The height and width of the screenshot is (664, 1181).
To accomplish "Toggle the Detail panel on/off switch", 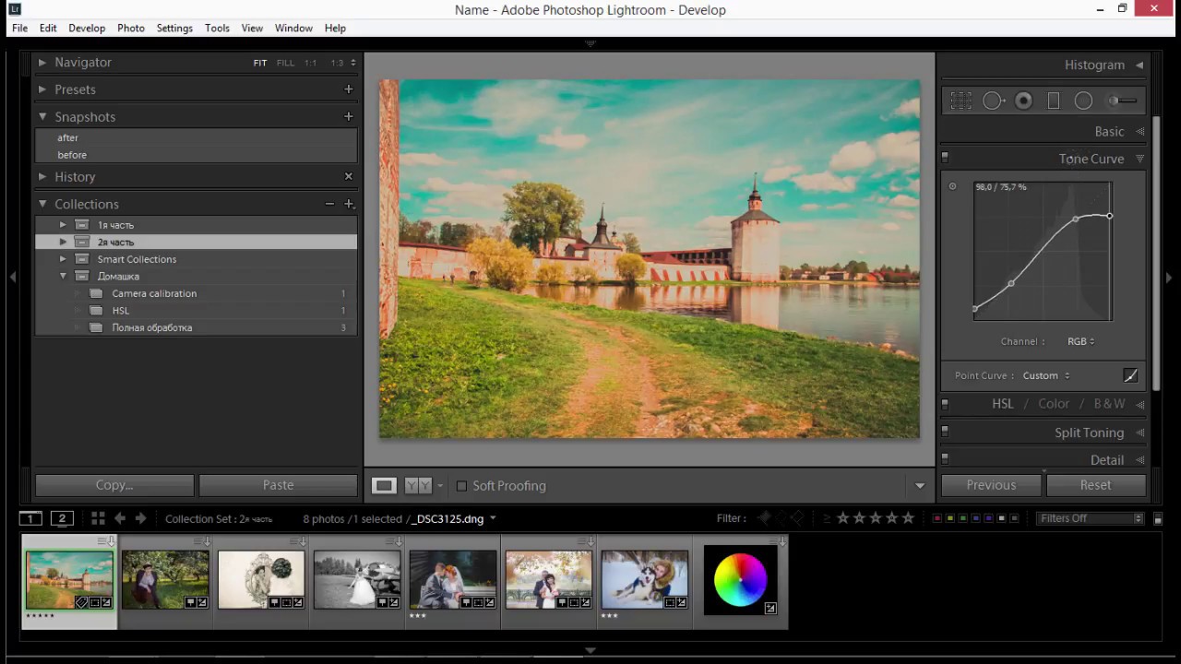I will tap(945, 459).
